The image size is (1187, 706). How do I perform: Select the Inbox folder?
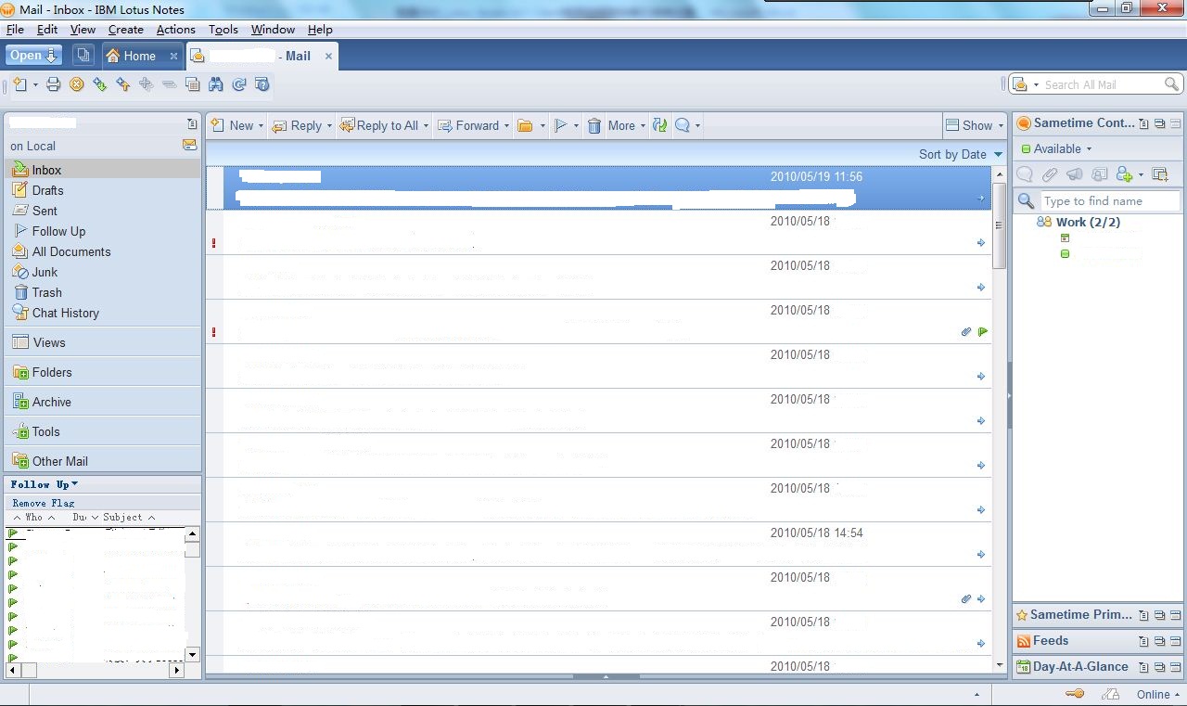102,170
